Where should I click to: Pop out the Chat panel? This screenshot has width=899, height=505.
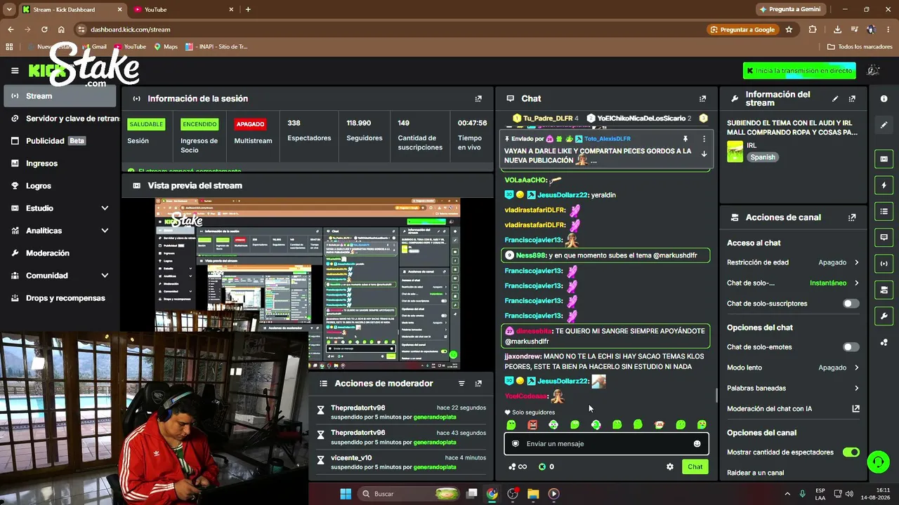[702, 99]
